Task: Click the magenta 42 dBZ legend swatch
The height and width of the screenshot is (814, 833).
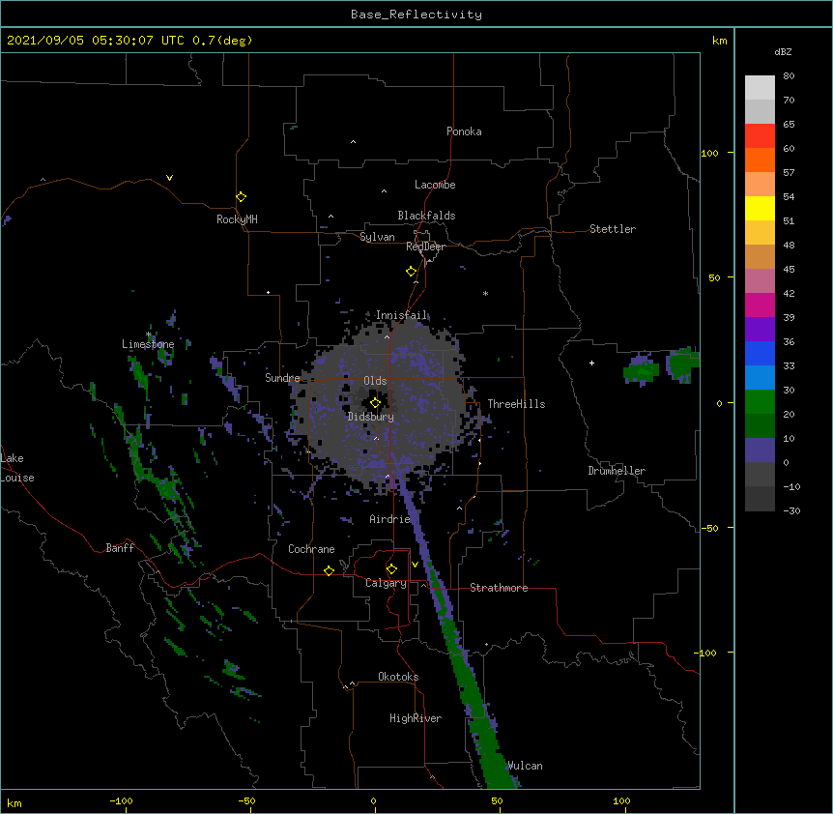Action: (x=760, y=305)
